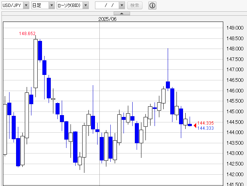
Task: Click the 144.000 price axis label
Action: point(235,132)
